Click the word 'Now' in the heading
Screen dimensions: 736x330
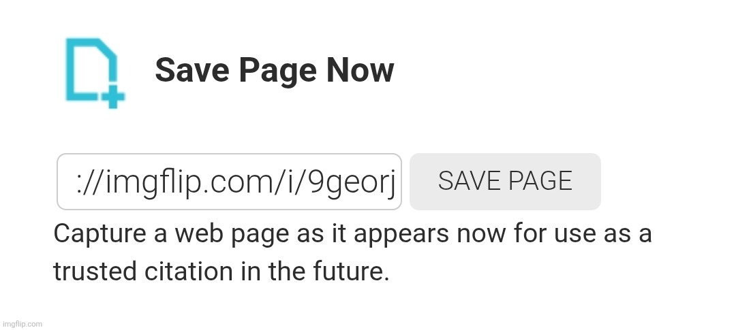coord(361,70)
